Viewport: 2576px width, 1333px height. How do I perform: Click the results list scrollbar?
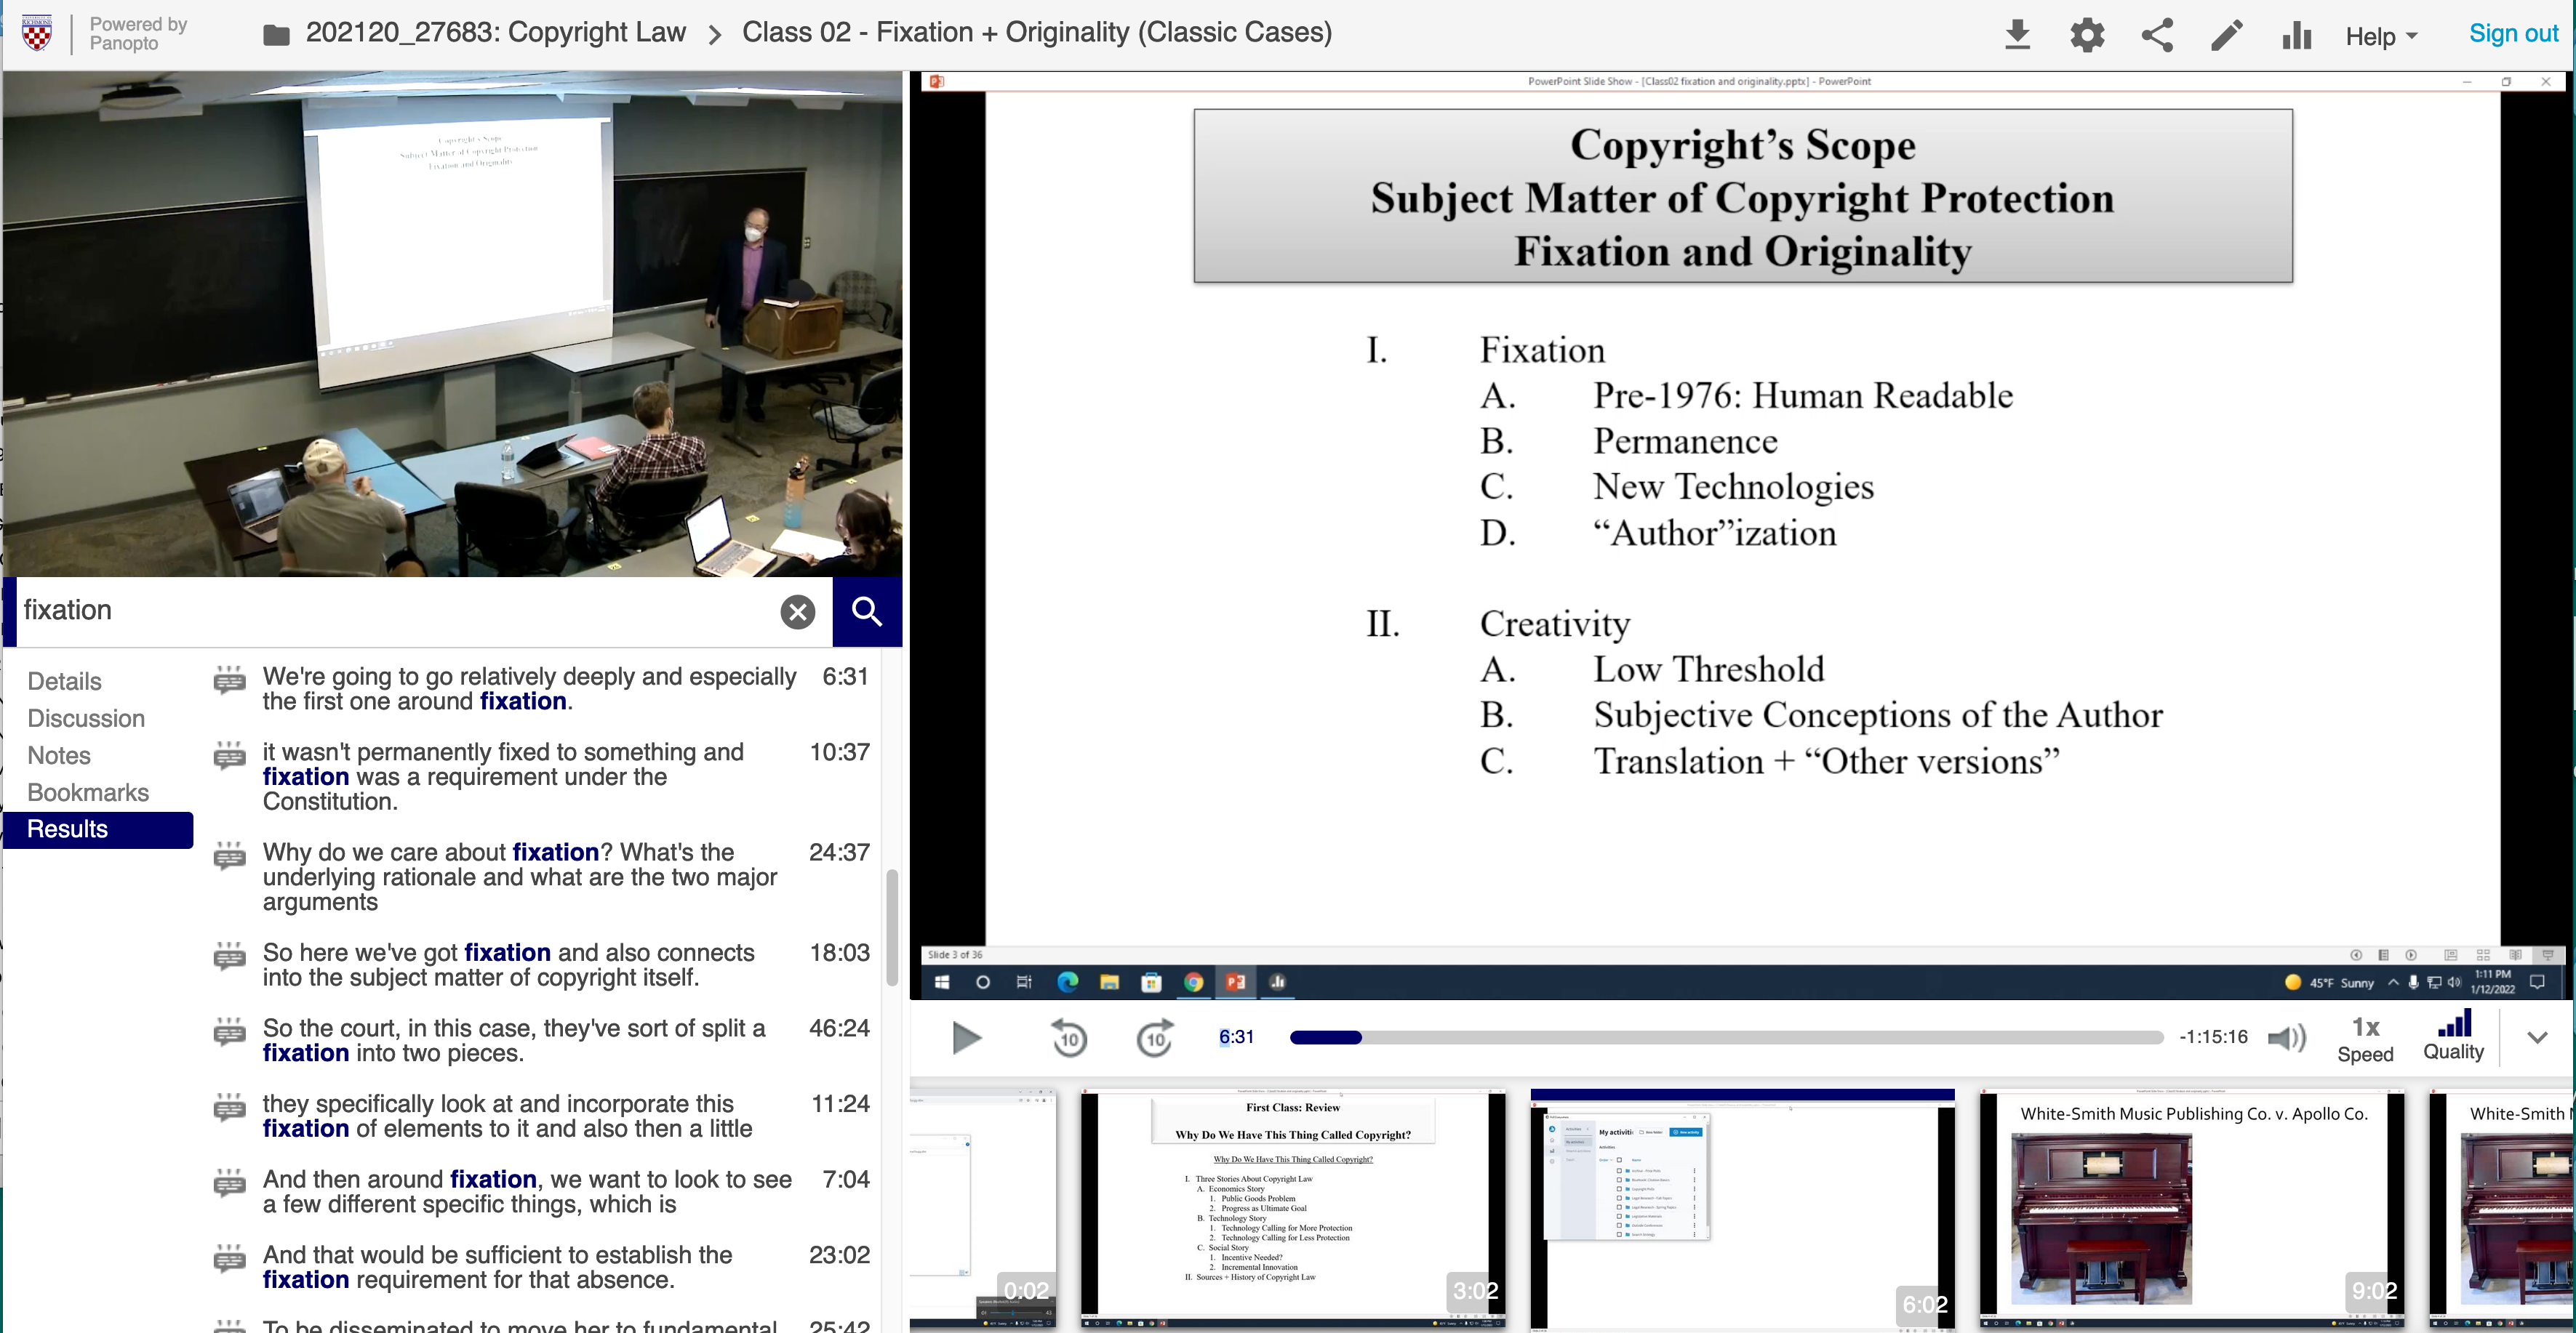tap(891, 927)
